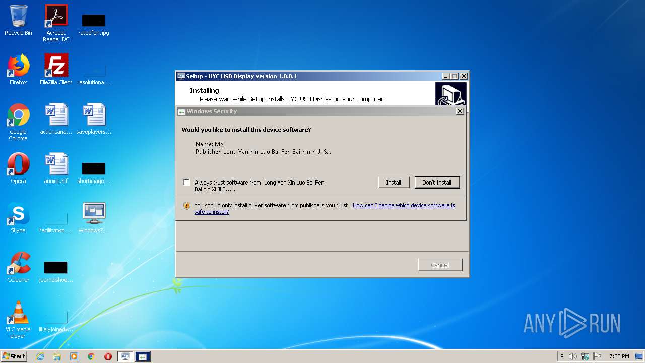
Task: Click the shield warning icon in dialog
Action: pos(187,206)
